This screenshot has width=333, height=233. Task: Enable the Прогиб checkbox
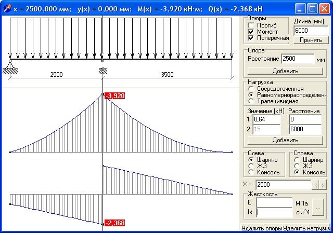pyautogui.click(x=252, y=25)
